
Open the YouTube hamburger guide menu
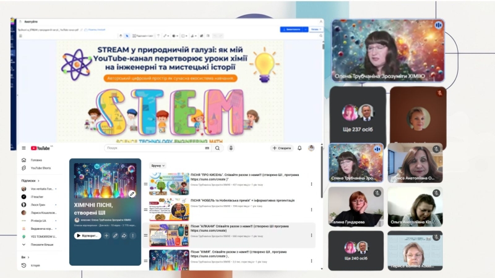pyautogui.click(x=24, y=148)
